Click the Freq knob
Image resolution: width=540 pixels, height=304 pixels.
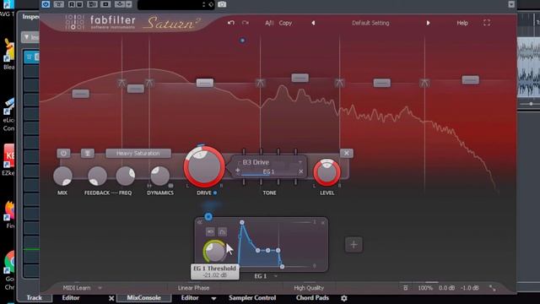tap(126, 176)
